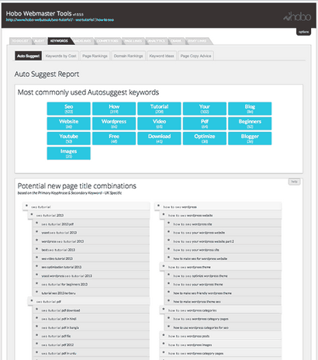Select 'seo tutorial pdf download' row
The image size is (318, 360).
92,310
